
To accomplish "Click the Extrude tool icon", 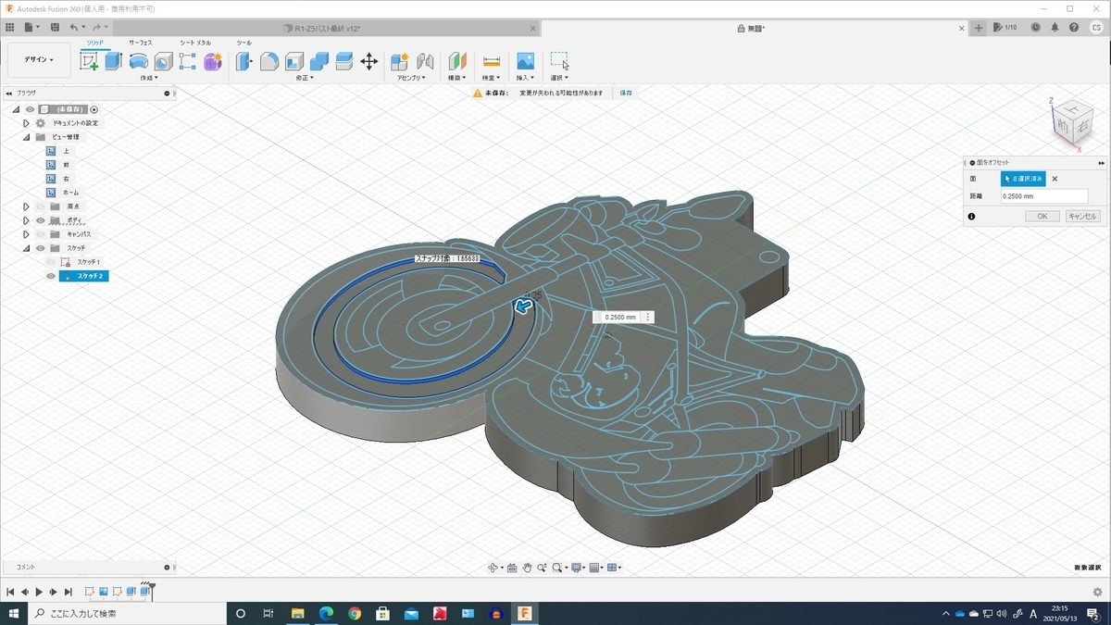I will pos(113,61).
